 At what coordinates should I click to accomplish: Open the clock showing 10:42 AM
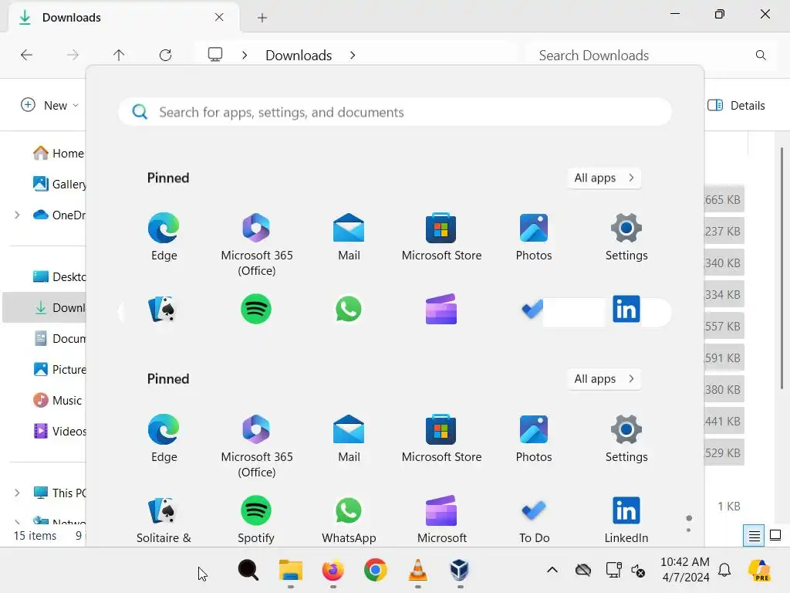(x=685, y=570)
